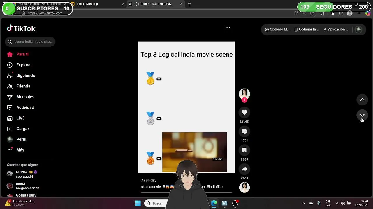The height and width of the screenshot is (209, 373).
Task: Click the TikTok search field
Action: 30,42
